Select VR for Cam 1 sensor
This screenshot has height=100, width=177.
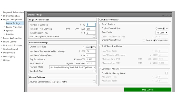pyautogui.click(x=164, y=28)
